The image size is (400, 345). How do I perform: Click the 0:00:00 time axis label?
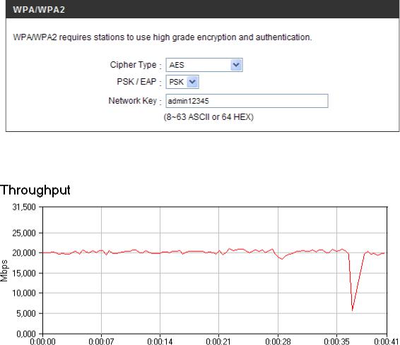(x=42, y=341)
